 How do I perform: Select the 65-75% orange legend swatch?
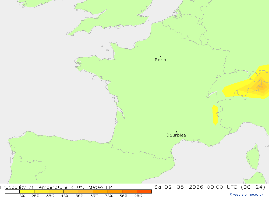100,192
